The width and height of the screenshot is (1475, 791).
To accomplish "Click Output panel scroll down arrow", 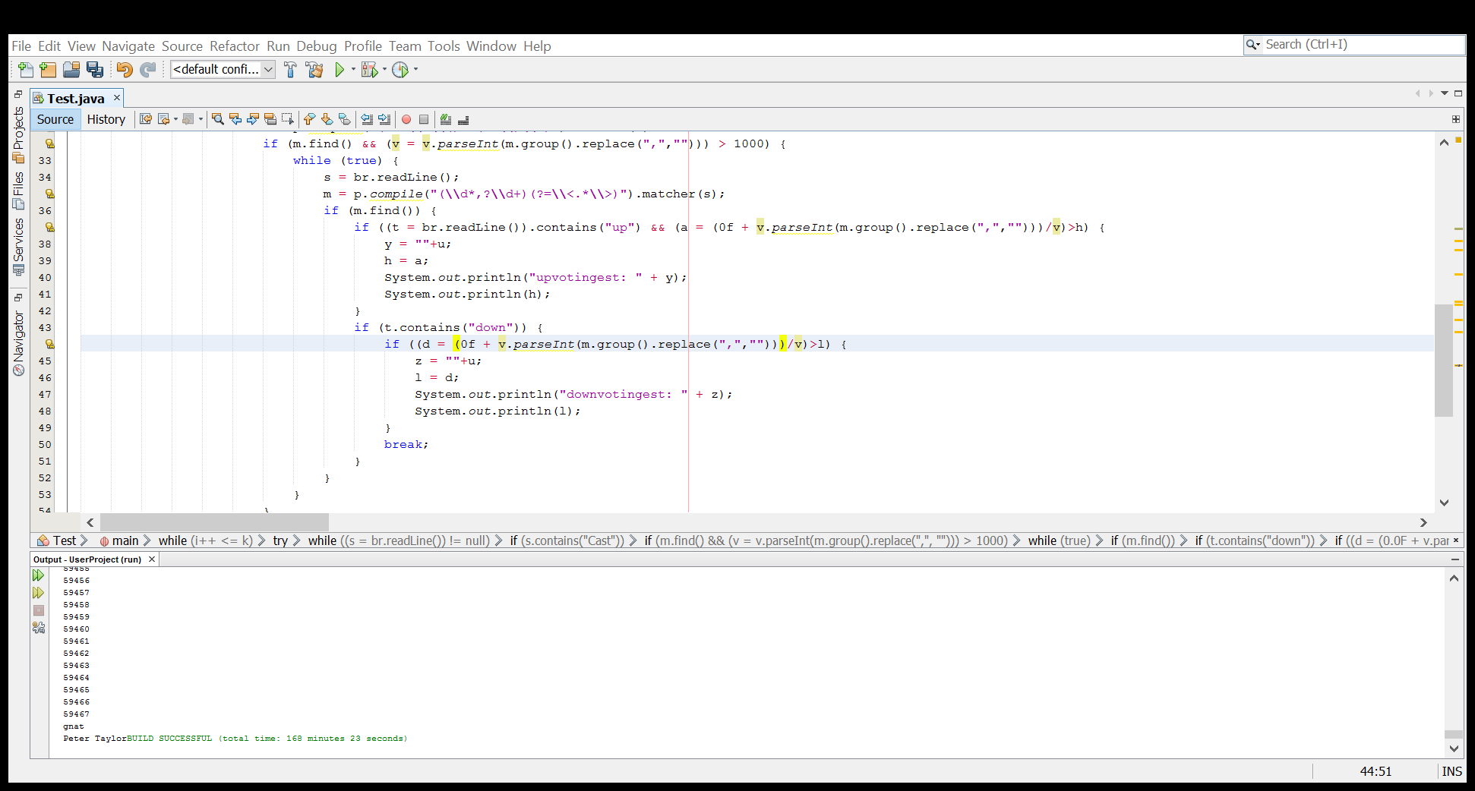I will pyautogui.click(x=1454, y=748).
